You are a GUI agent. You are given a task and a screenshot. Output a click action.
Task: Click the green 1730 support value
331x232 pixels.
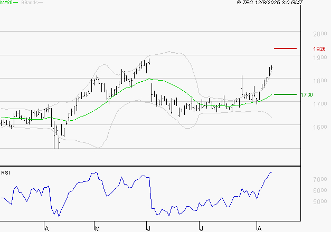click(307, 95)
